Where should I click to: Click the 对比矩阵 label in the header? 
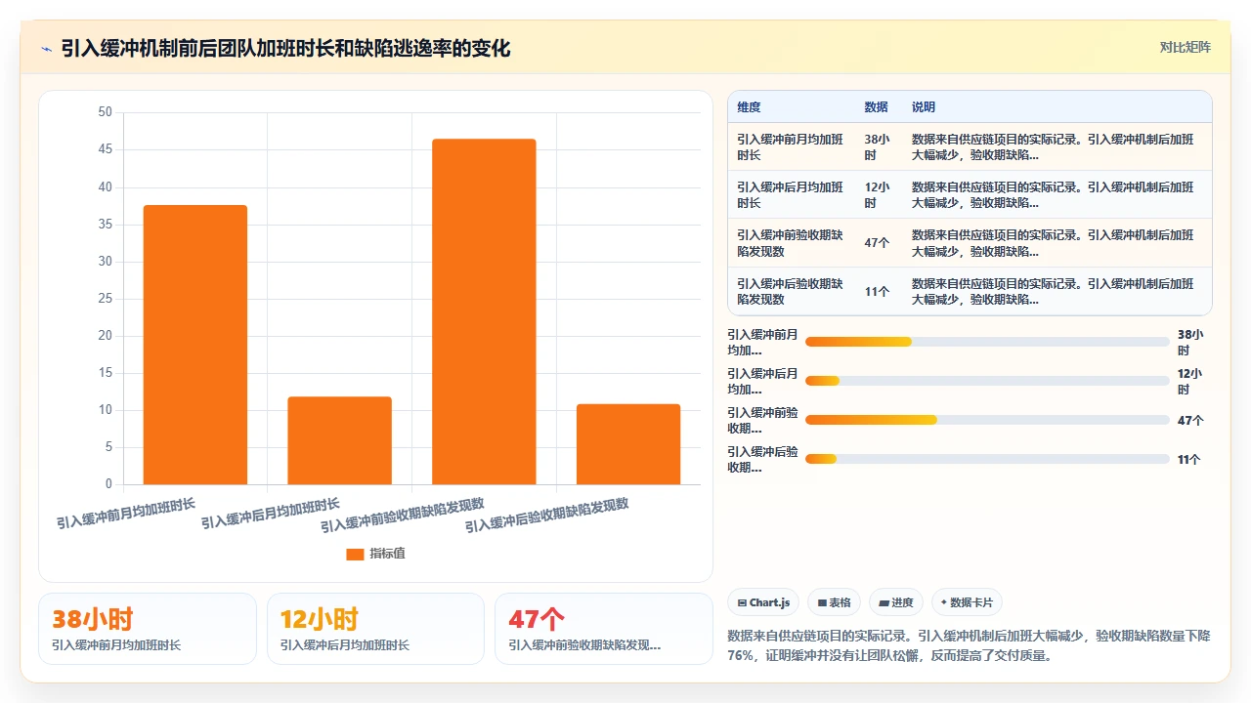coord(1185,48)
